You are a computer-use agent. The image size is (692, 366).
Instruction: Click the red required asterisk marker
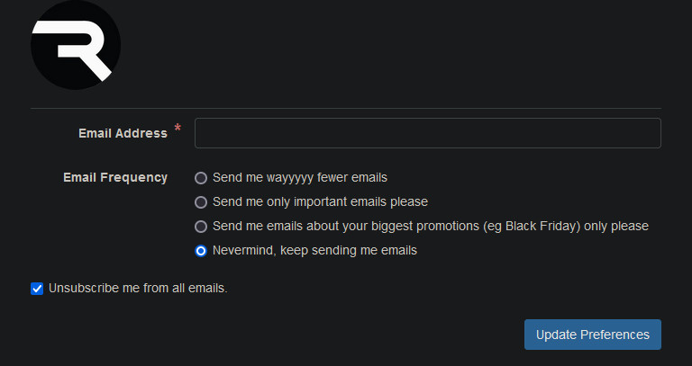[178, 129]
